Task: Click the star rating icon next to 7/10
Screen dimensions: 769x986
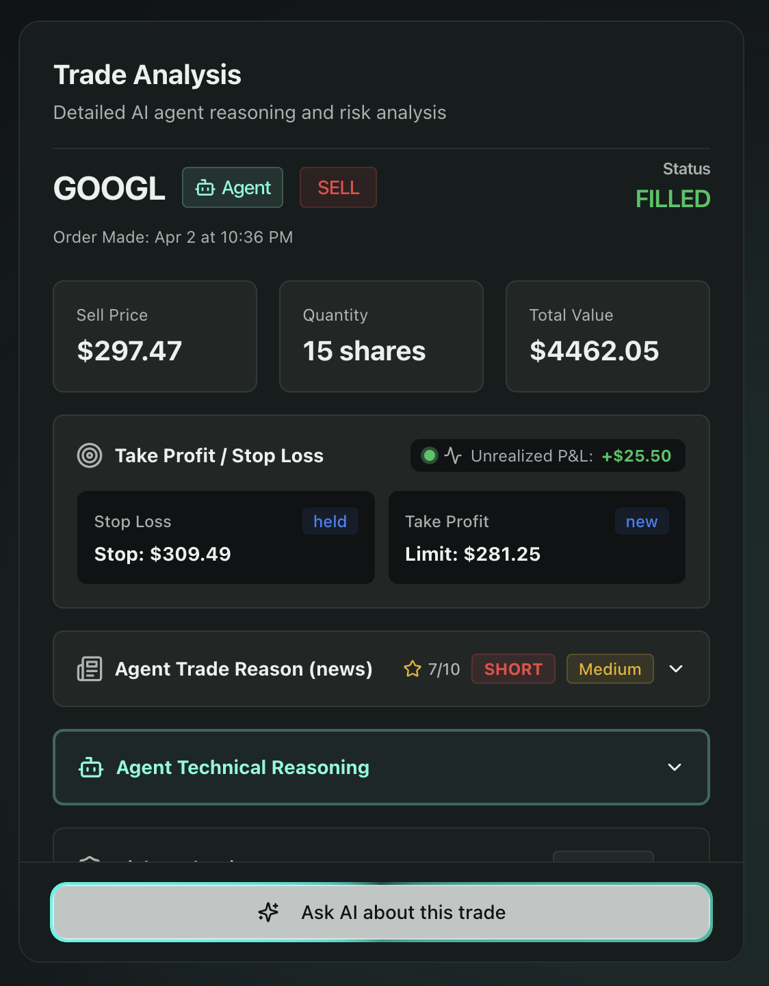Action: (x=413, y=669)
